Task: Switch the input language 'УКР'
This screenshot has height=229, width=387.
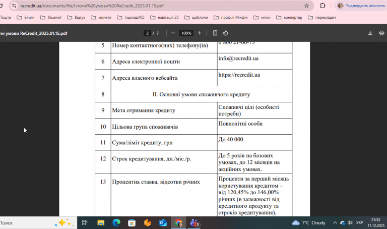Action: [x=359, y=223]
